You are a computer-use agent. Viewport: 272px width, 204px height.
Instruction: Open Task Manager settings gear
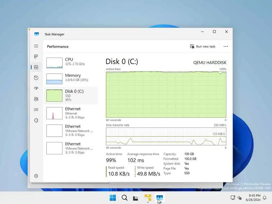(36, 176)
